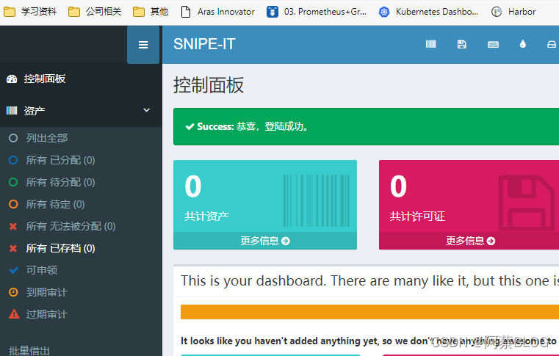
Task: Open Assets via the barcode icon in header
Action: click(x=430, y=44)
